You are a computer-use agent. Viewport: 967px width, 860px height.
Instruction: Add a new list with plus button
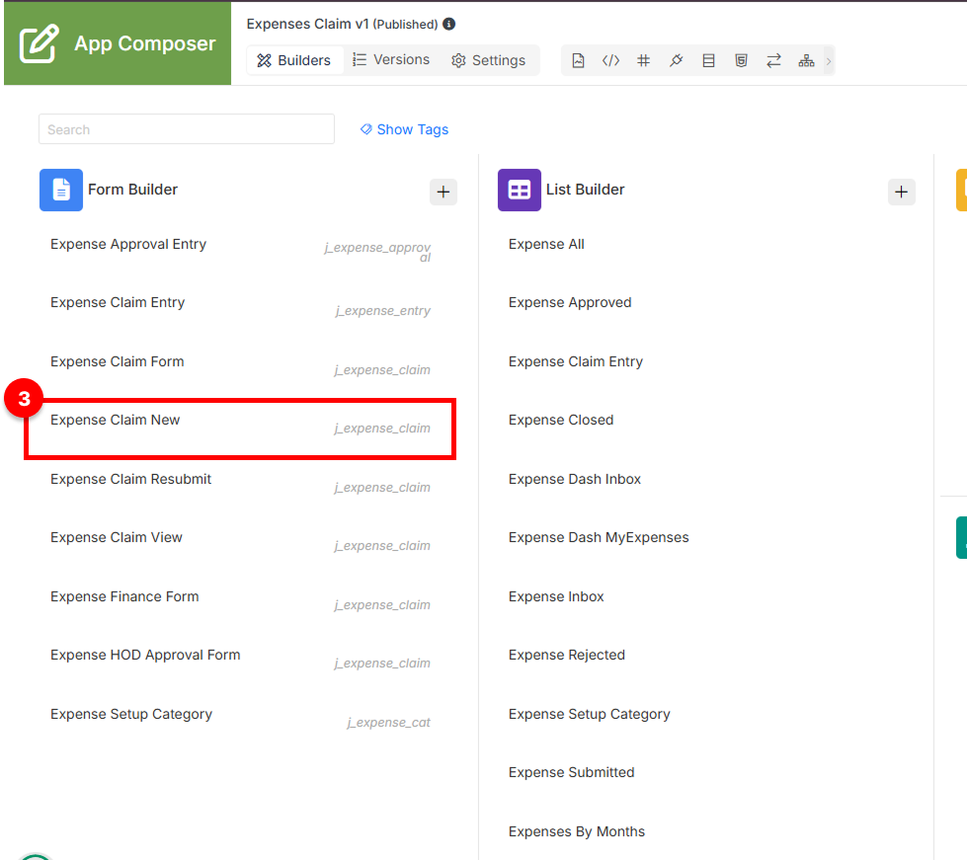point(902,192)
